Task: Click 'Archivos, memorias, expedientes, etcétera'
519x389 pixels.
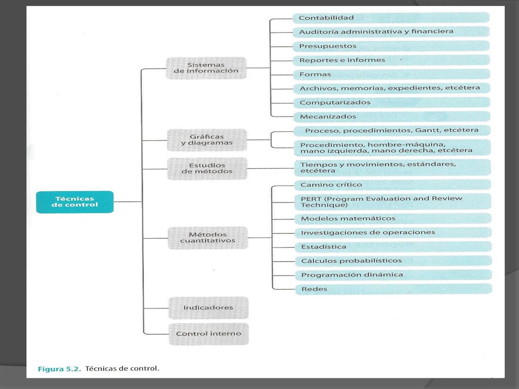Action: click(x=392, y=88)
